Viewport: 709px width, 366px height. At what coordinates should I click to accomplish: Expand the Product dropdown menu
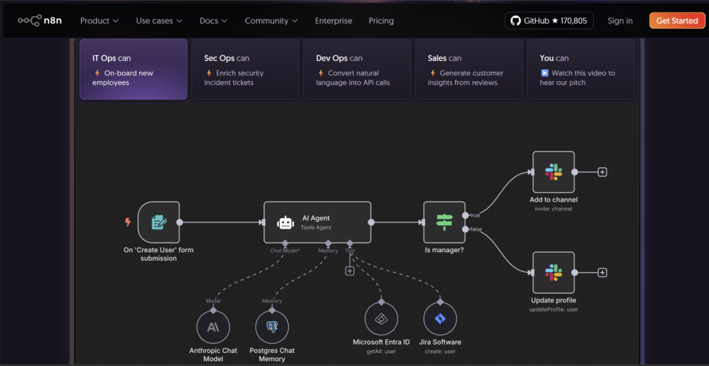click(x=99, y=21)
